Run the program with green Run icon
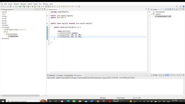This screenshot has width=185, height=104. coord(20,7)
